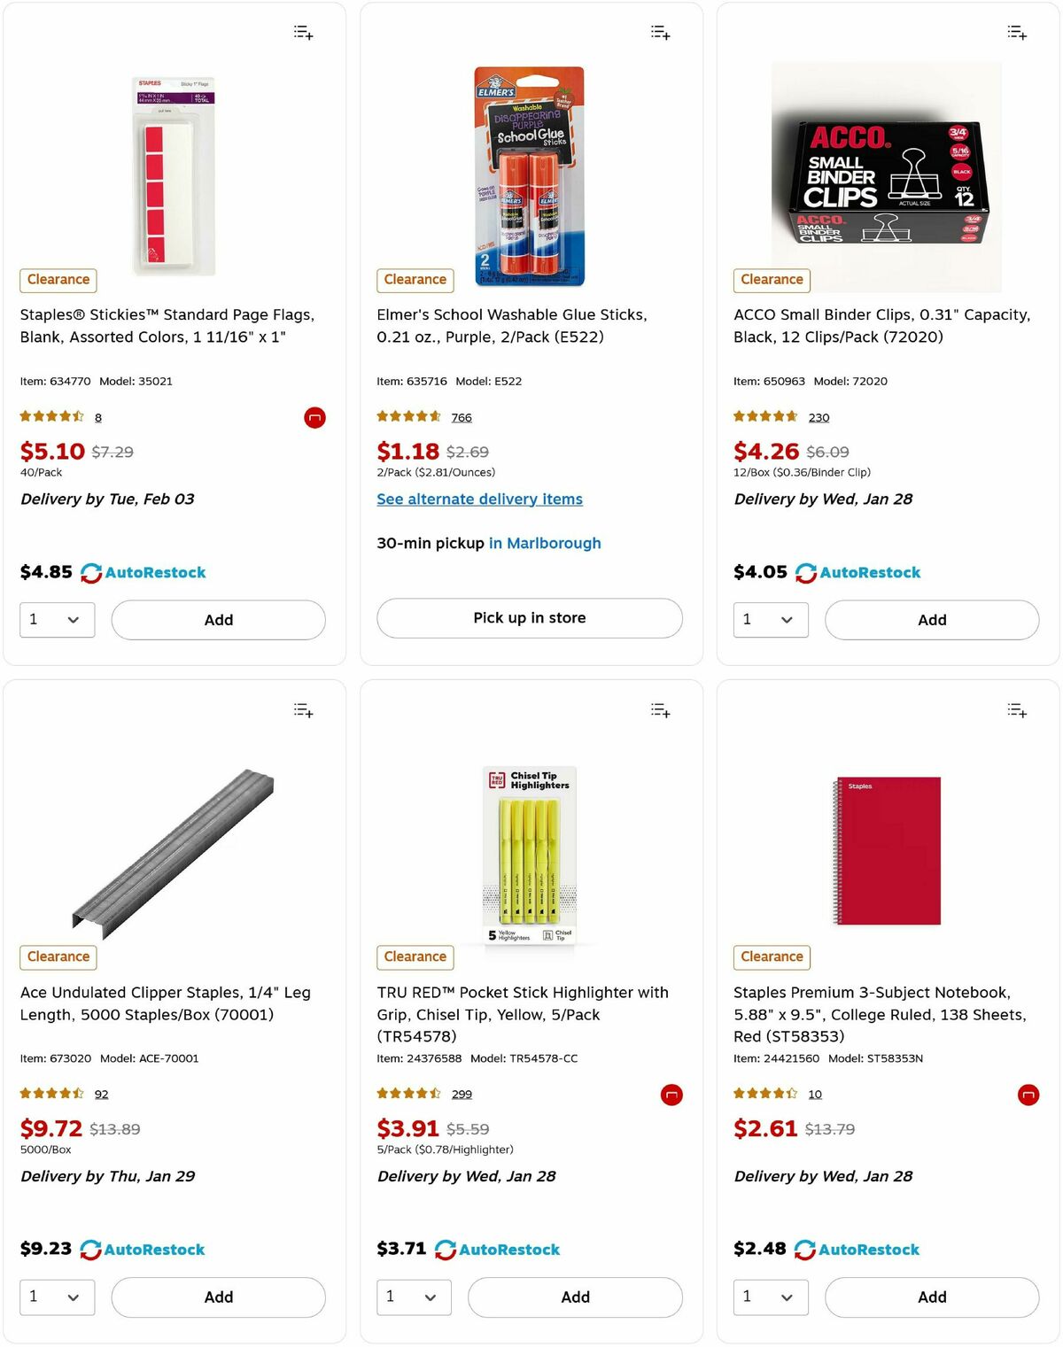Click the red badge icon beside Stickies ratings
This screenshot has height=1347, width=1063.
click(314, 417)
